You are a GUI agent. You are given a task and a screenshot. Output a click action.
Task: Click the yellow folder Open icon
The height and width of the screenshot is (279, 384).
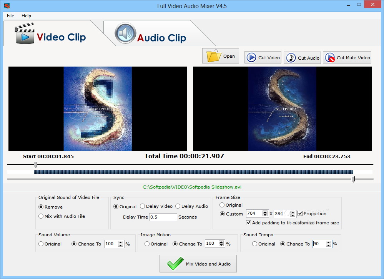point(214,56)
